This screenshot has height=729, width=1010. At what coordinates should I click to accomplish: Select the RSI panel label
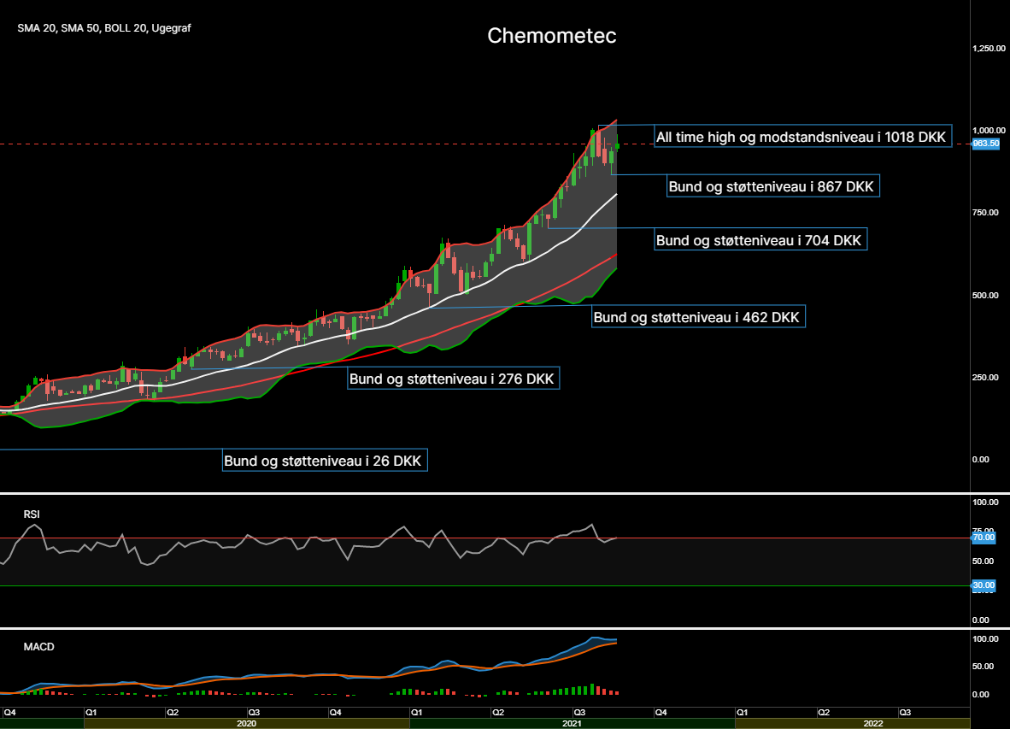(x=32, y=514)
